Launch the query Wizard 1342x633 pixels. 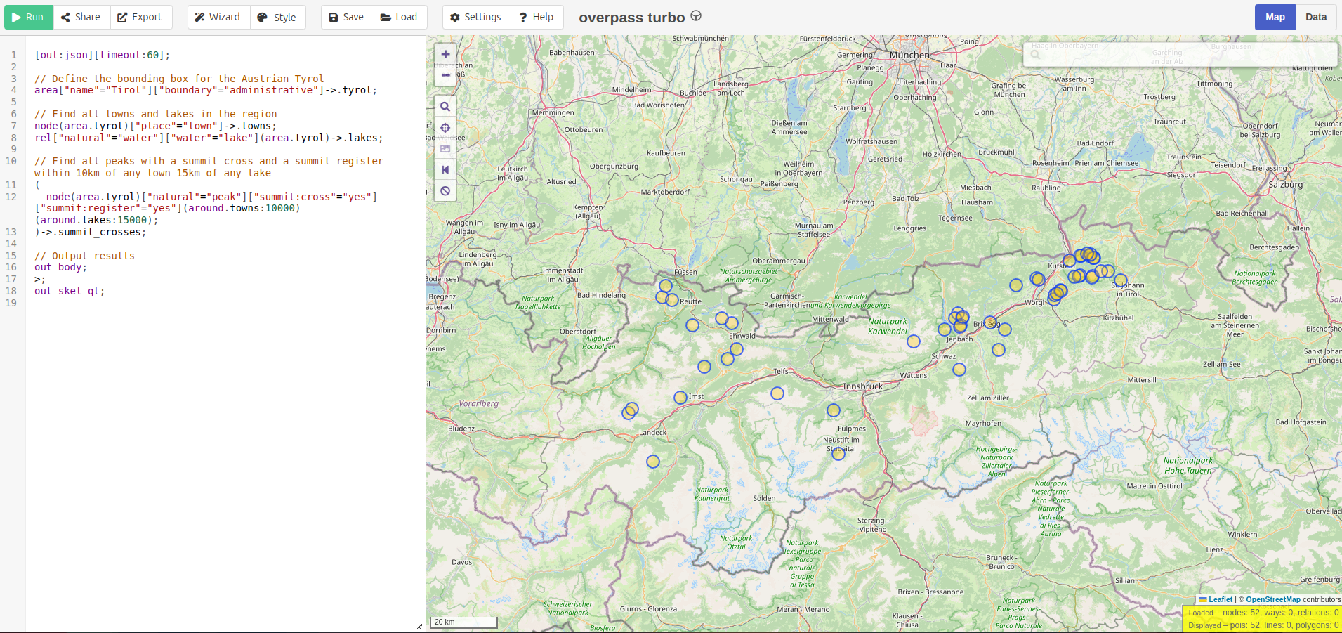pos(218,17)
